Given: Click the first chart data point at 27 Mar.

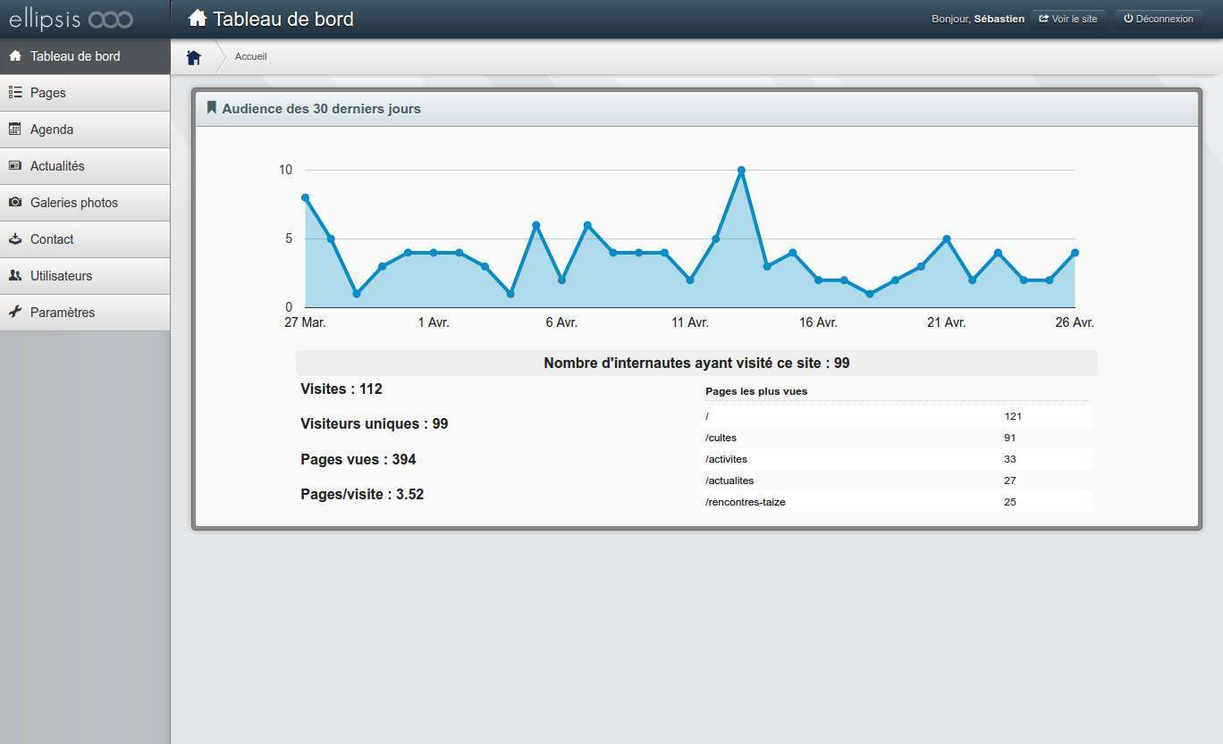Looking at the screenshot, I should tap(305, 197).
